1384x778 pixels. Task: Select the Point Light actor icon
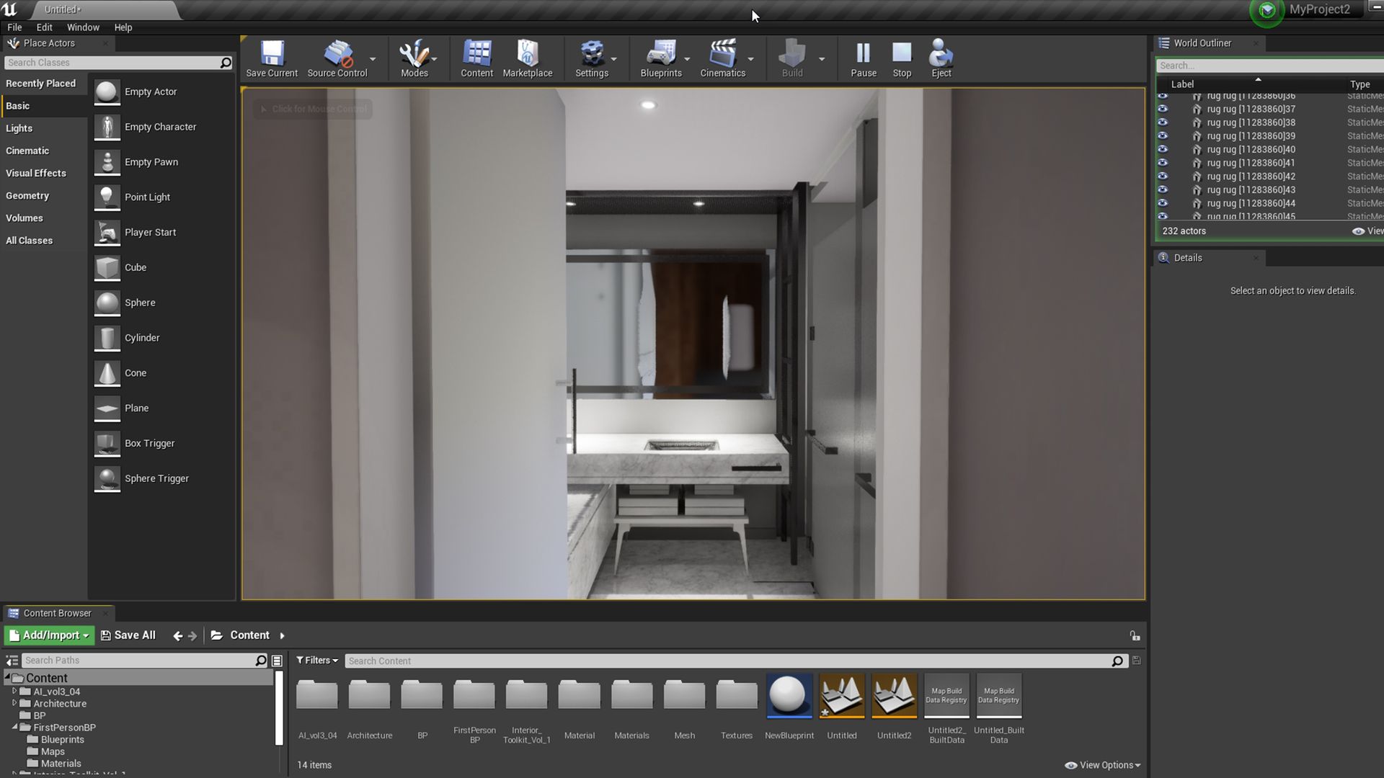click(107, 197)
